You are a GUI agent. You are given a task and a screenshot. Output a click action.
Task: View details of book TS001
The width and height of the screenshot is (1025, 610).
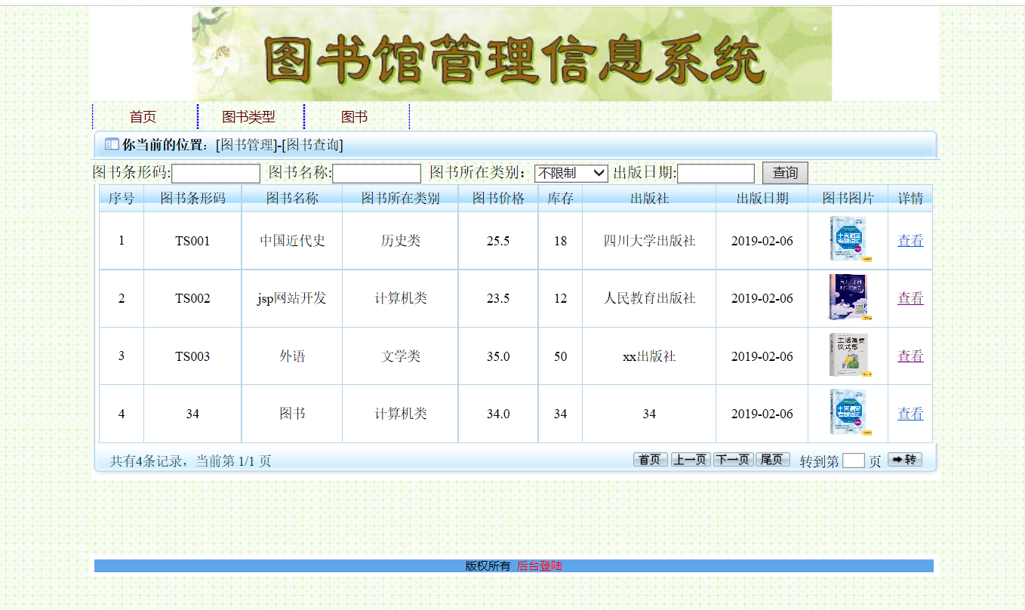tap(910, 241)
